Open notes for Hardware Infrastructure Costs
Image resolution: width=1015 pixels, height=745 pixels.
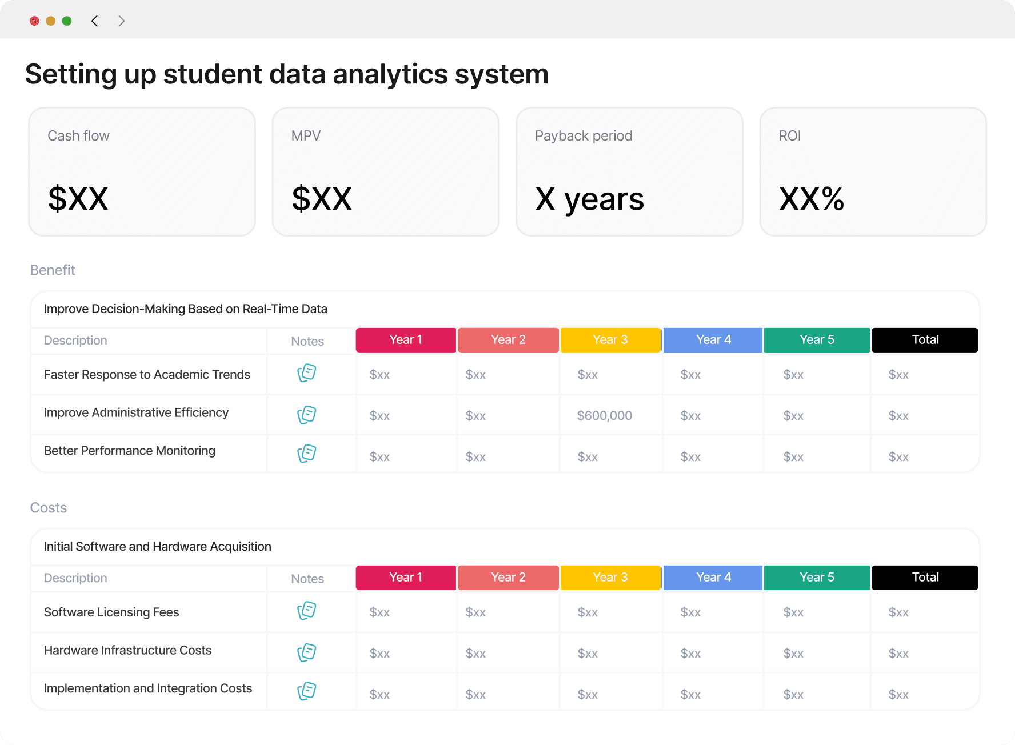pos(307,652)
